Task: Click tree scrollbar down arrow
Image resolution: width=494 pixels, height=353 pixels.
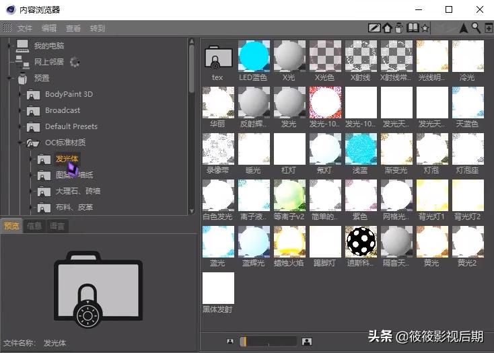Action: point(192,211)
